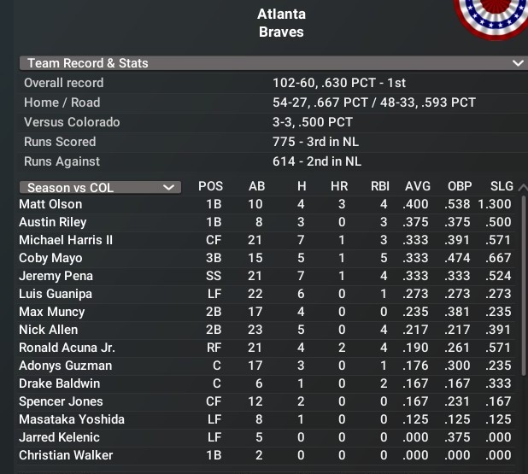
Task: Open Christian Walker player link
Action: (66, 455)
